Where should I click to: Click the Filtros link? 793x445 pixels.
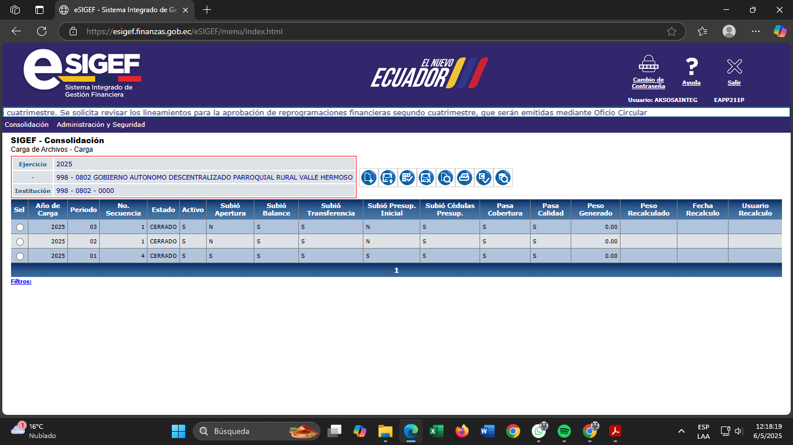click(21, 282)
